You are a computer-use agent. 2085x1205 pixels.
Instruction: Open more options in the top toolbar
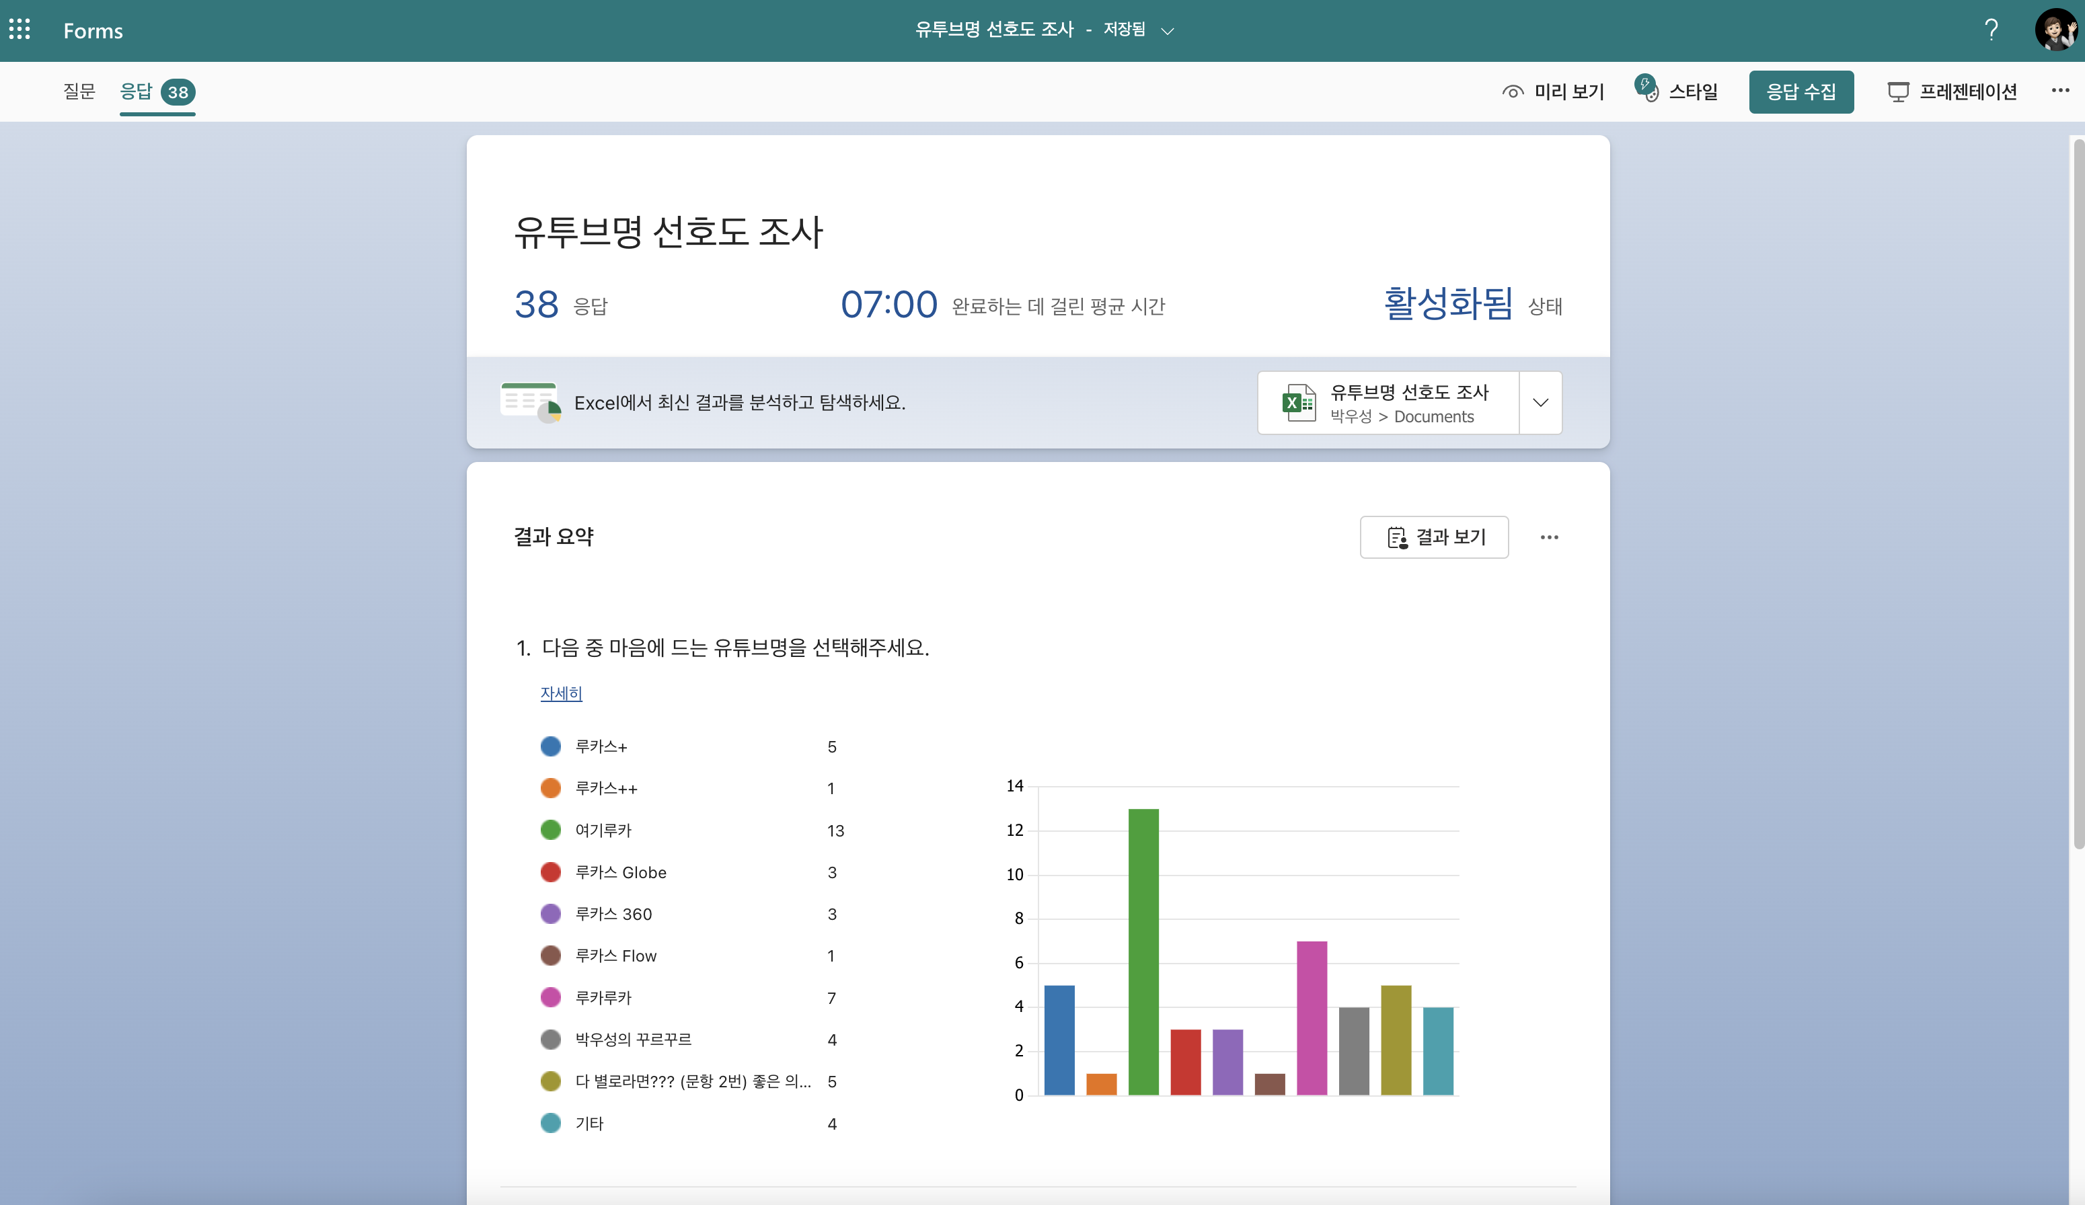2060,90
